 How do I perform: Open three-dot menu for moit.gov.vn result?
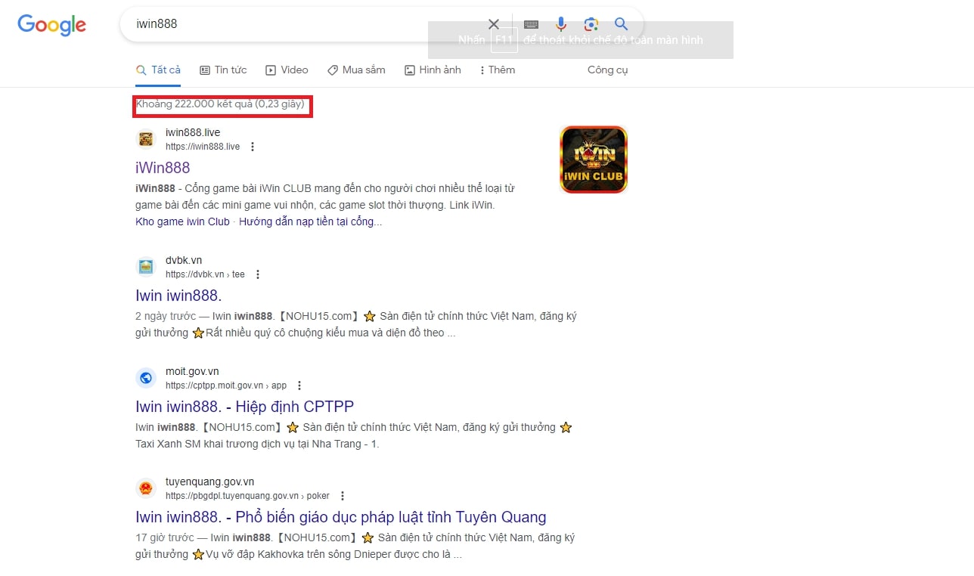[x=299, y=386]
